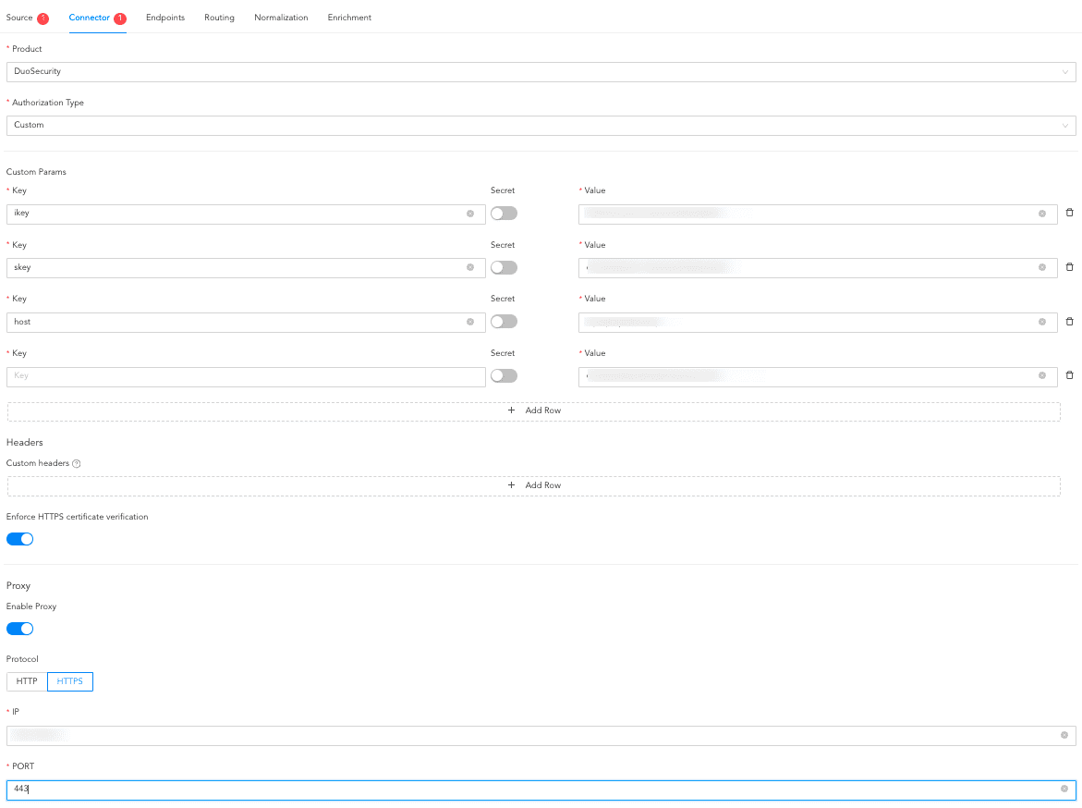The image size is (1082, 808).
Task: Open the Normalization tab
Action: click(281, 18)
